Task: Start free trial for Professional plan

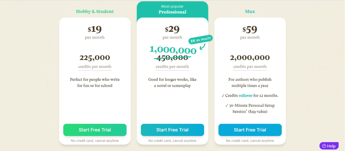Action: [x=172, y=130]
